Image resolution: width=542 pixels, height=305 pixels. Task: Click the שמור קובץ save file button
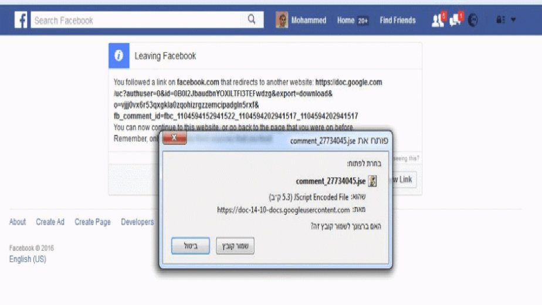coord(235,246)
